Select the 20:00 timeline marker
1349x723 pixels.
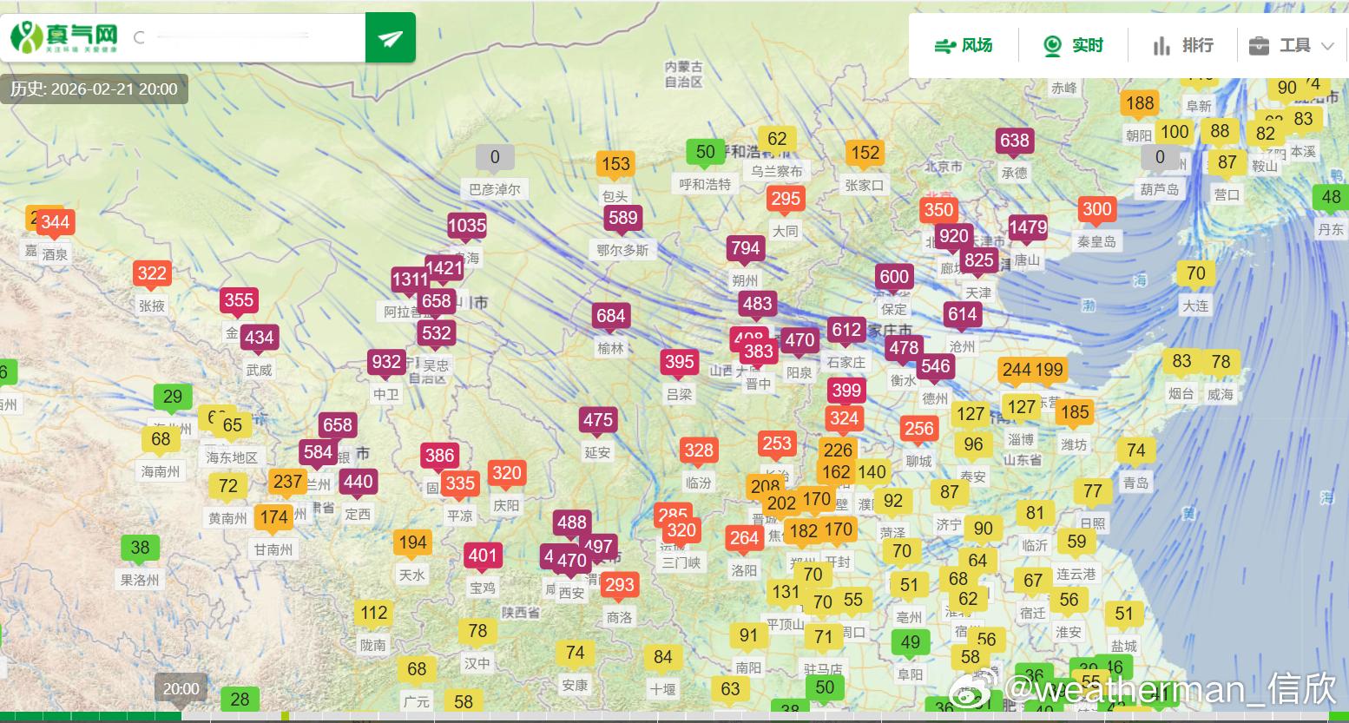point(181,687)
